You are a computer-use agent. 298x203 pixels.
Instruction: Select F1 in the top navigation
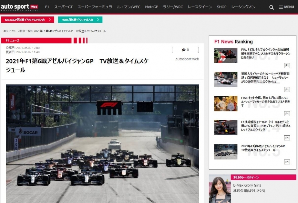coord(47,7)
